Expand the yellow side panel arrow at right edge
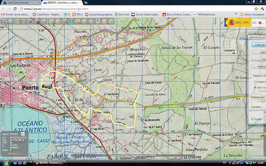Viewport: 266px width, 166px height. (265, 134)
